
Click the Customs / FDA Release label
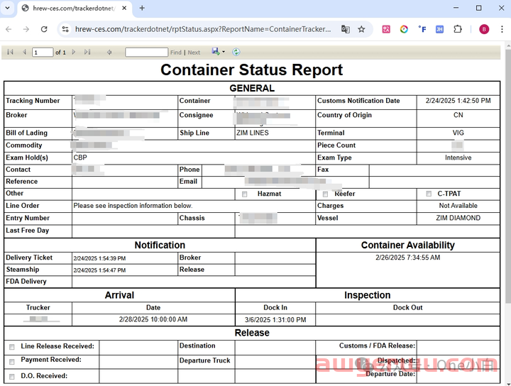click(x=377, y=346)
